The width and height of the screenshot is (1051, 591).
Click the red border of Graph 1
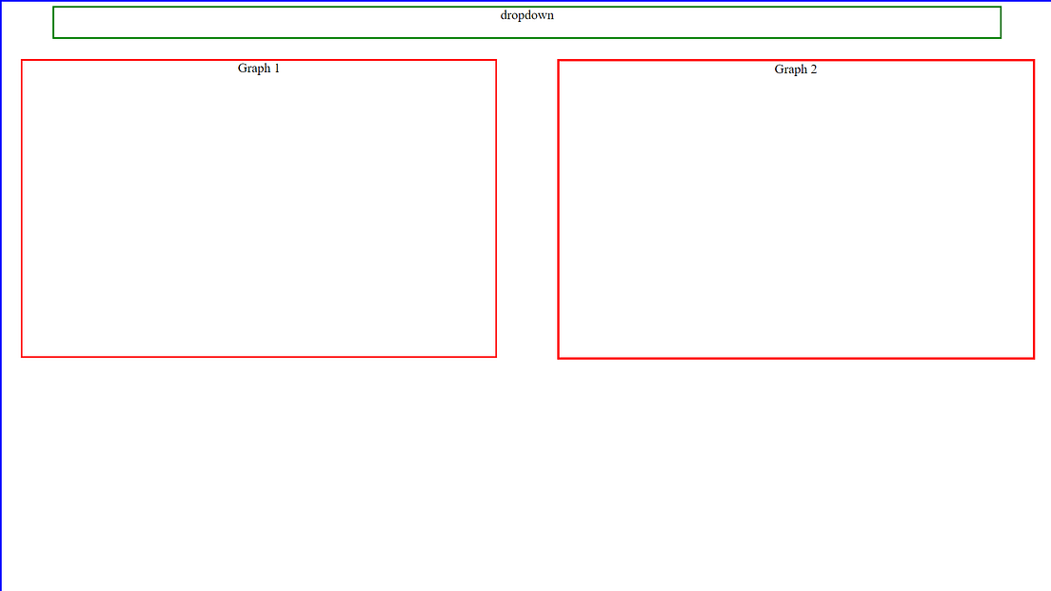click(21, 207)
